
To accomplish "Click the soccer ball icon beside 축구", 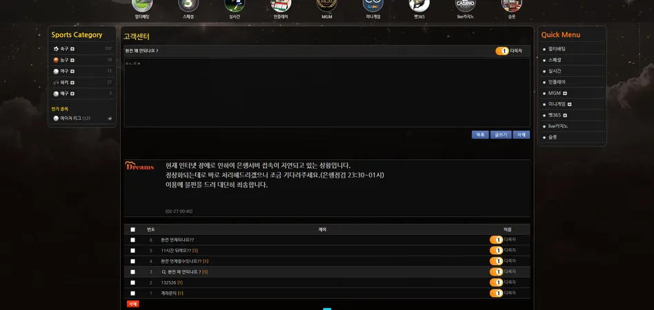I will point(56,49).
